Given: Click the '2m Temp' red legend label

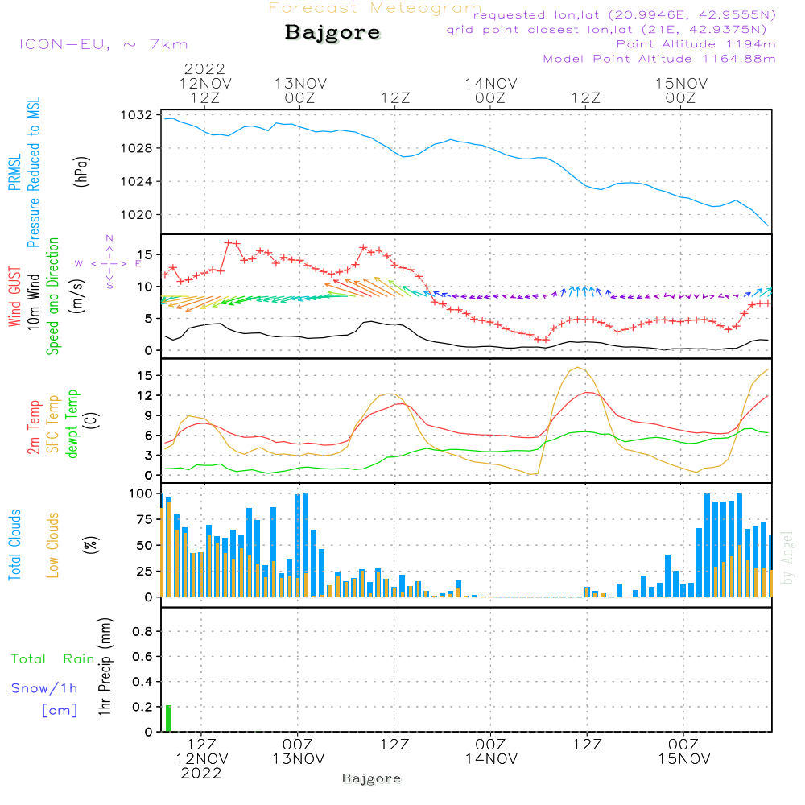Looking at the screenshot, I should pos(33,427).
